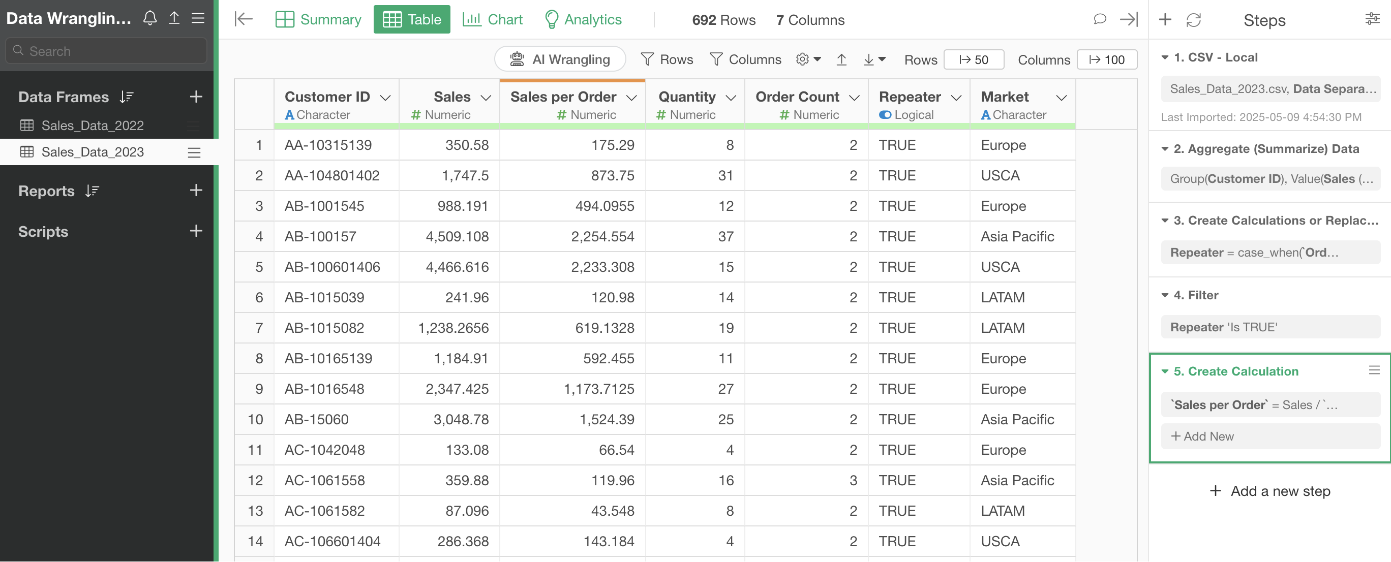Open the notifications bell icon

(150, 18)
